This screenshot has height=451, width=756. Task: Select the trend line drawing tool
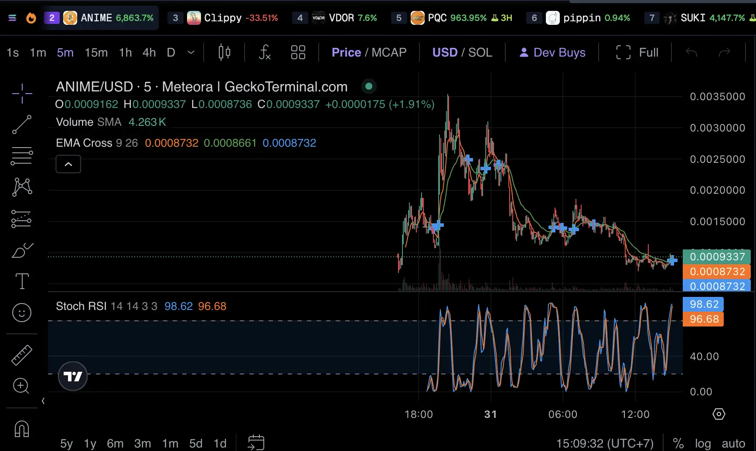[22, 125]
